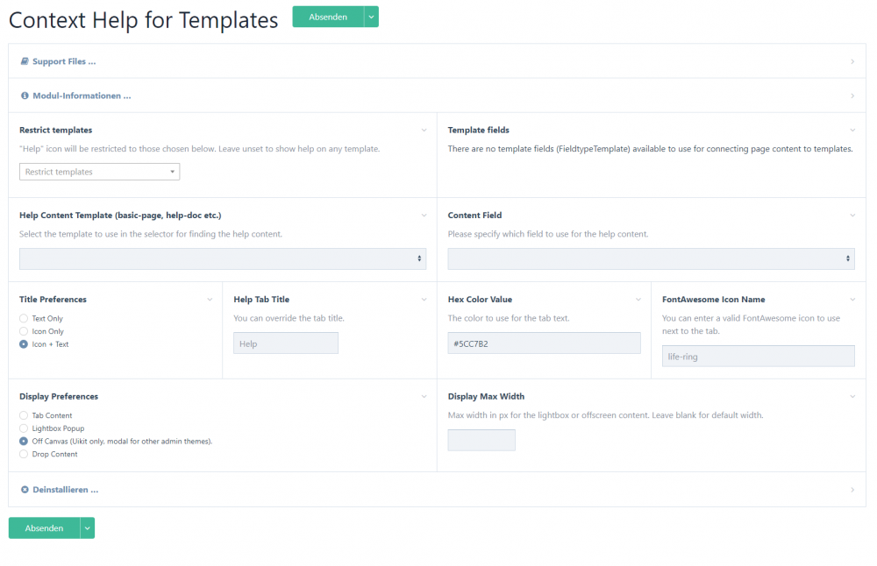Collapse the FontAwesome Icon Name chevron
This screenshot has width=877, height=566.
[x=852, y=300]
